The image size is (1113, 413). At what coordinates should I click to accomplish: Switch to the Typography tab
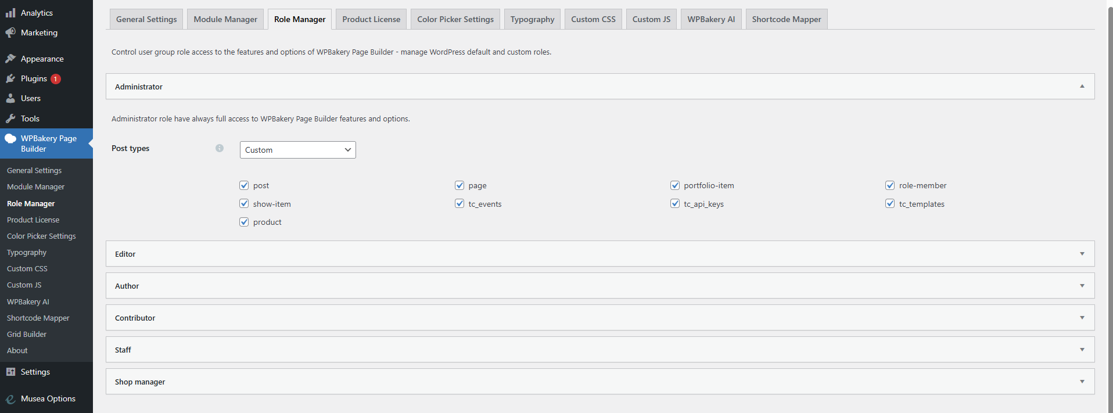(533, 19)
